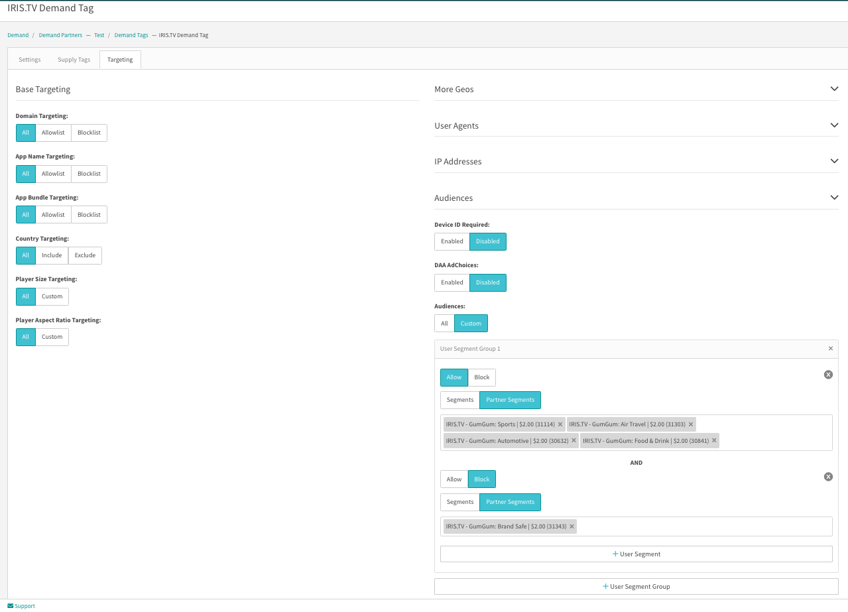Select the Targeting tab

(x=120, y=60)
